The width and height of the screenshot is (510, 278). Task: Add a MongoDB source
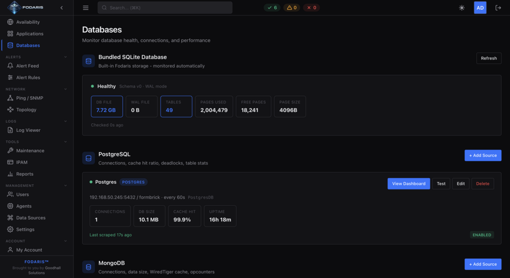coord(483,264)
